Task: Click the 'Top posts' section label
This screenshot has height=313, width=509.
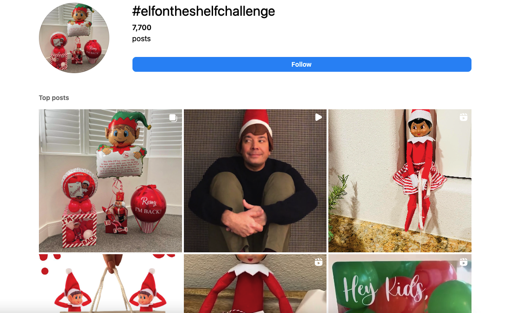Action: point(54,98)
